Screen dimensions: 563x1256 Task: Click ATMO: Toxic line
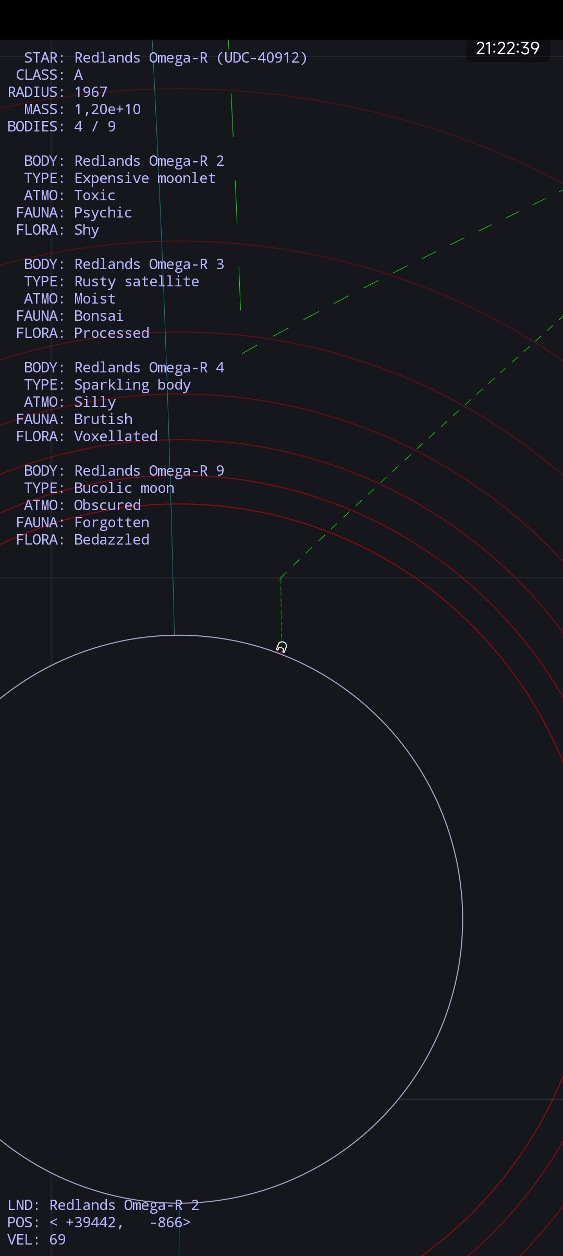(x=70, y=195)
